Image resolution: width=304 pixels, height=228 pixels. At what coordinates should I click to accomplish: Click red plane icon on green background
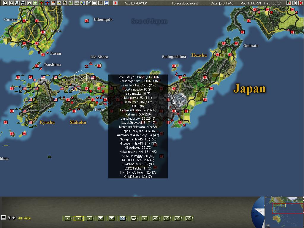(41, 3)
